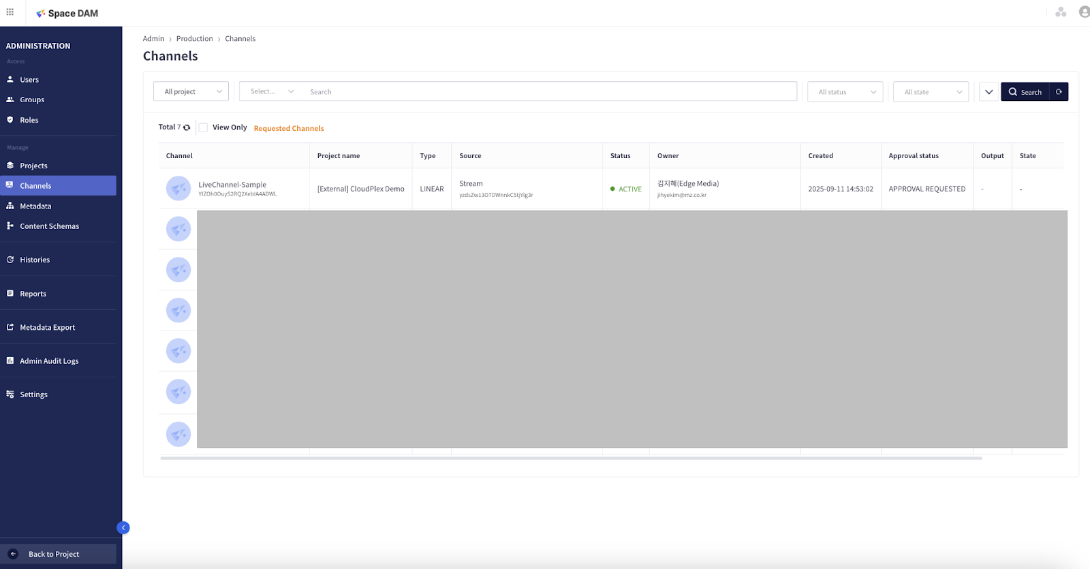
Task: Click the organization icon in top bar
Action: coord(1061,12)
